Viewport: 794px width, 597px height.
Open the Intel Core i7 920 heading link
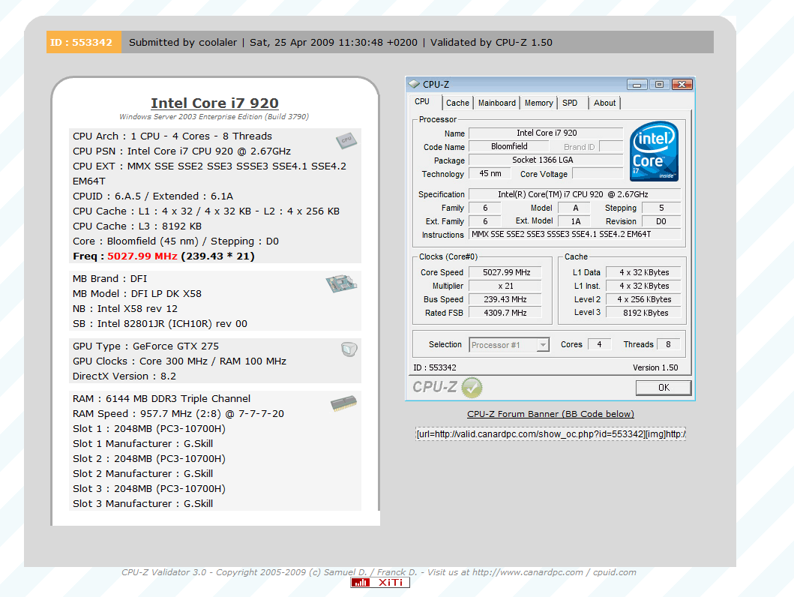pos(214,103)
